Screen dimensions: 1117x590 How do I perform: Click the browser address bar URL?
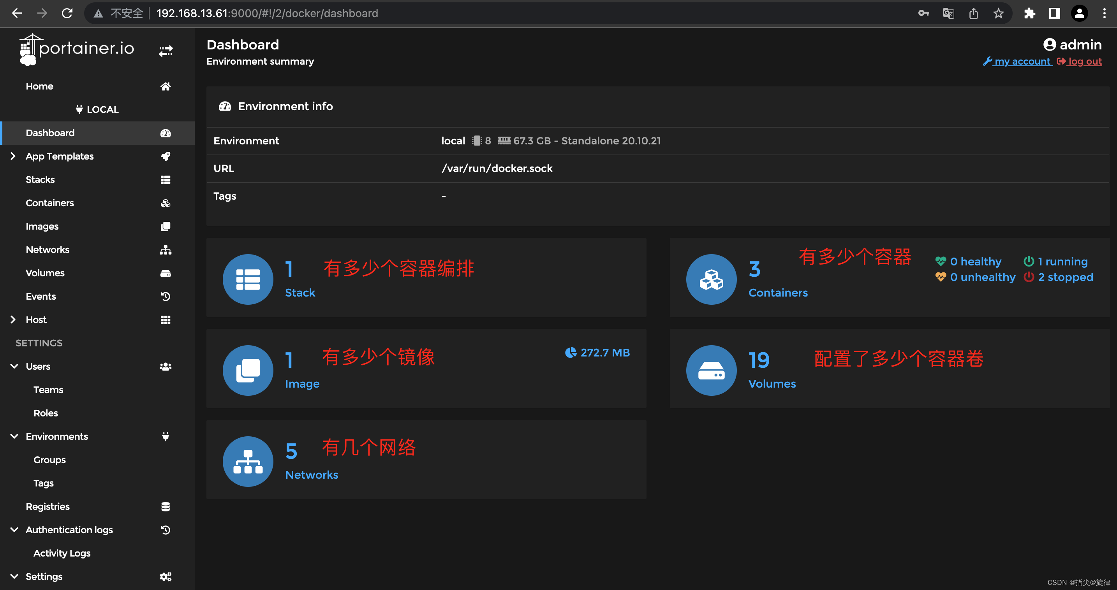pyautogui.click(x=267, y=14)
